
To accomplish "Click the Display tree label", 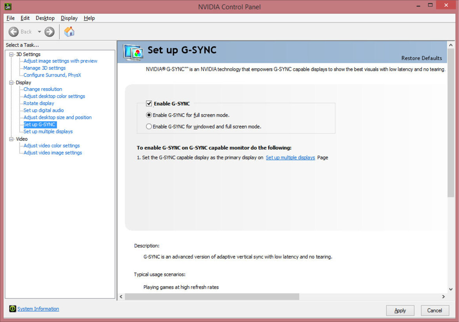I will (x=24, y=82).
